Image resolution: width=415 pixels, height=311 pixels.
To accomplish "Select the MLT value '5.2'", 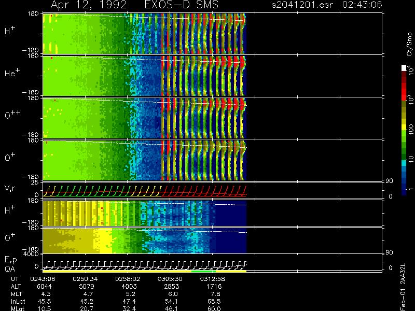I will [131, 294].
